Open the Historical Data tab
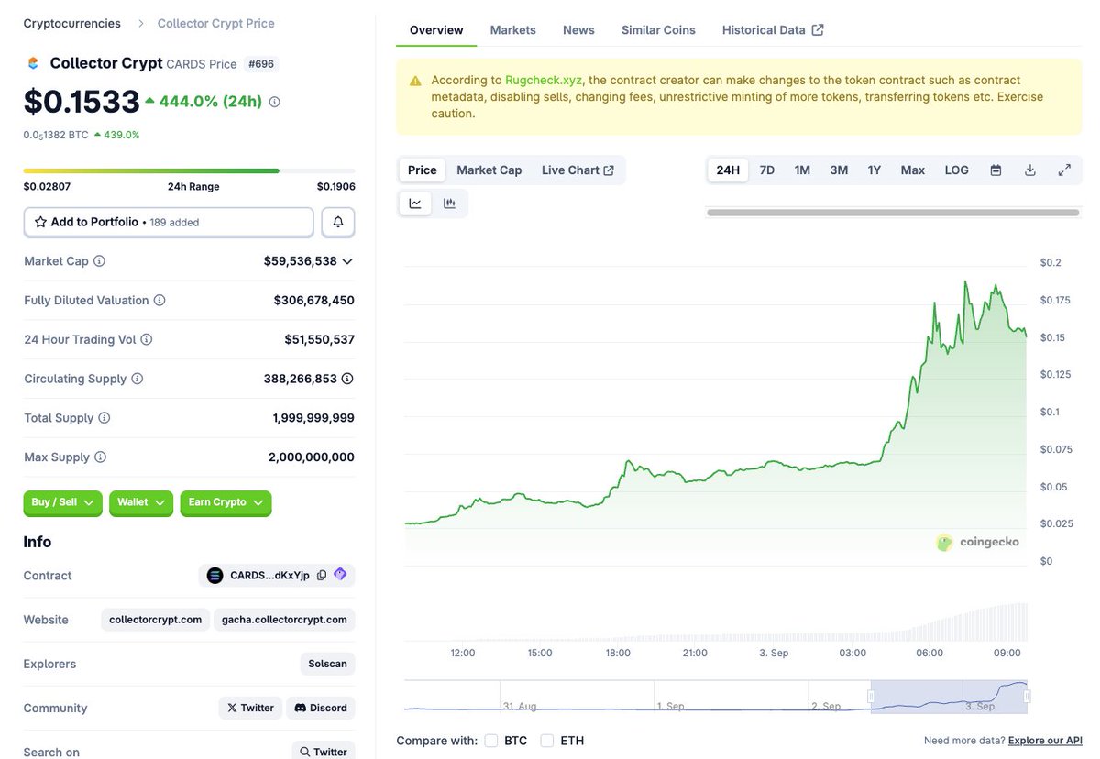This screenshot has height=759, width=1100. click(764, 29)
